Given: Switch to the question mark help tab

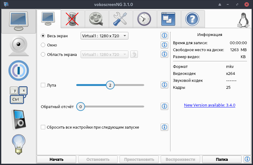Looking at the screenshot, I should tap(193, 19).
